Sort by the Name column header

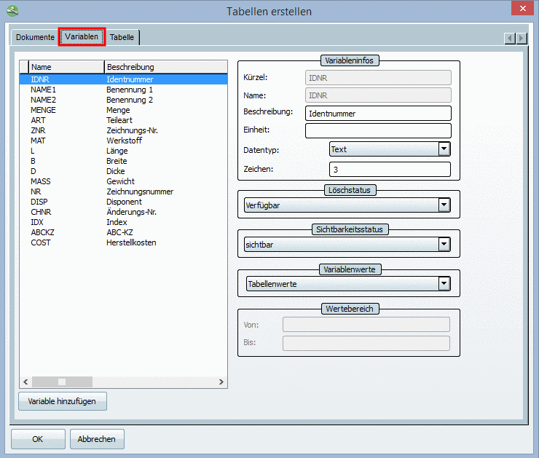pyautogui.click(x=66, y=67)
